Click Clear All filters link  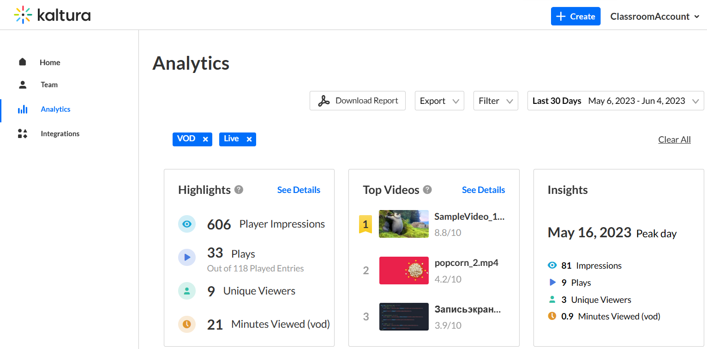click(x=674, y=140)
